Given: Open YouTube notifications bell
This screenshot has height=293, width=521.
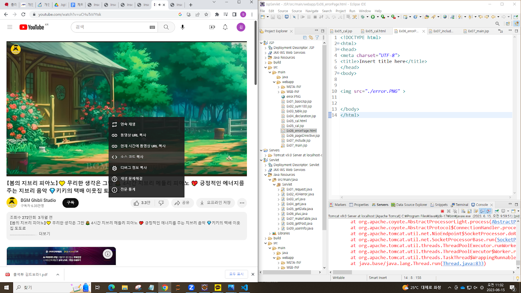Looking at the screenshot, I should coord(225,27).
